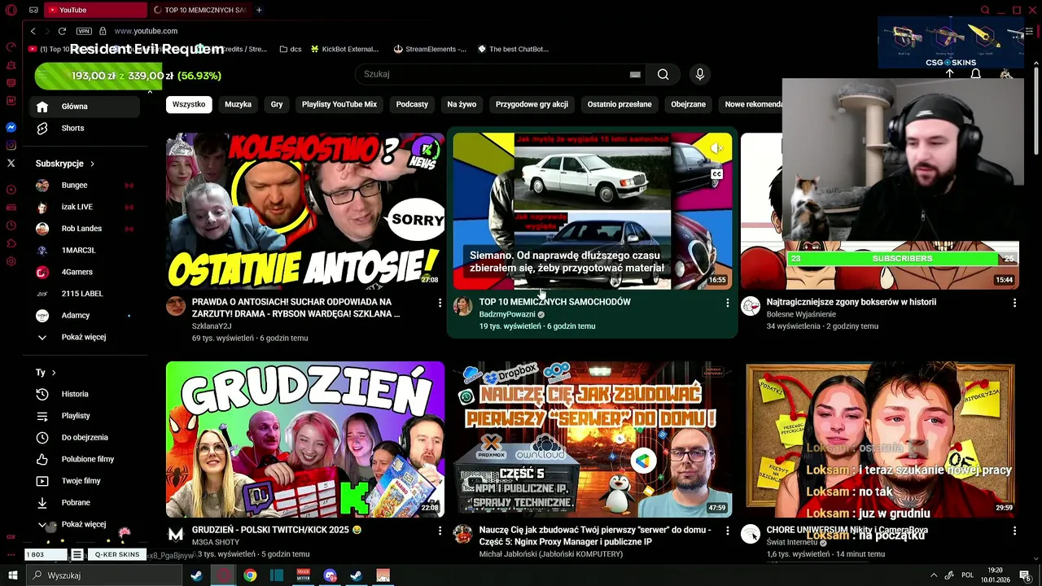Open Windows Start menu

pos(12,575)
